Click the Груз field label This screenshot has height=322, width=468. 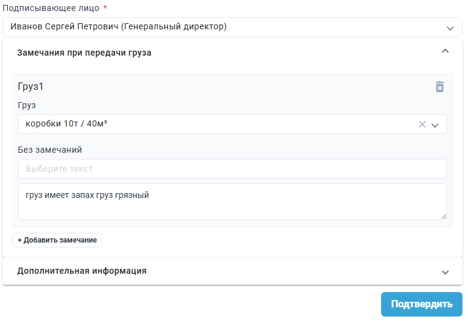coord(26,105)
